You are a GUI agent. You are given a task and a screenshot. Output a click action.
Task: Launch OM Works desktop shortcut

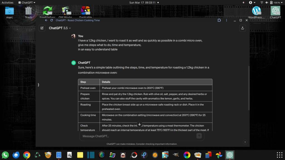click(65, 12)
